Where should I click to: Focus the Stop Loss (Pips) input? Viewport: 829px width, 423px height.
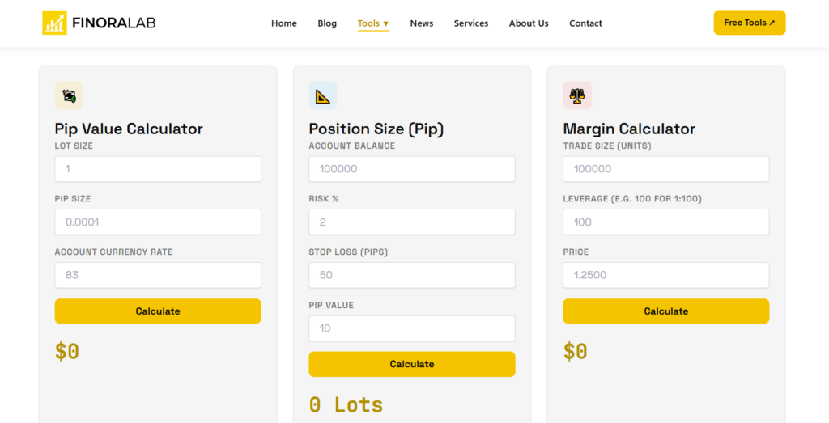[x=412, y=275]
